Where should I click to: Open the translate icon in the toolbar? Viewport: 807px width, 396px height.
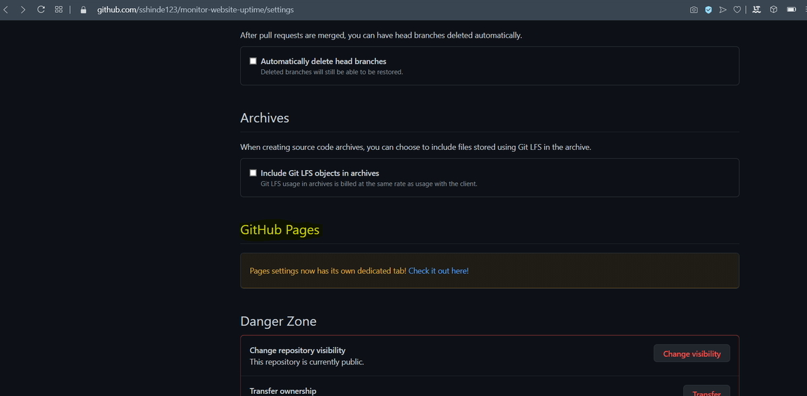[x=756, y=9]
